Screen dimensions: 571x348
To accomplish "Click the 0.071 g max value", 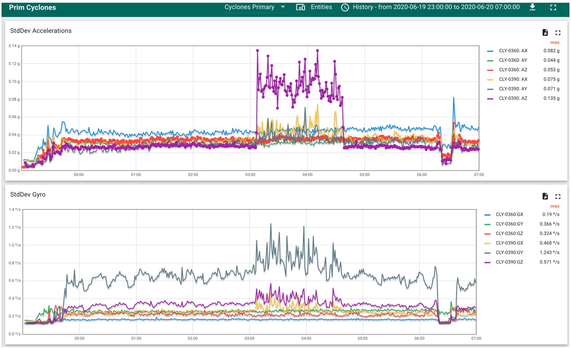I will (551, 89).
